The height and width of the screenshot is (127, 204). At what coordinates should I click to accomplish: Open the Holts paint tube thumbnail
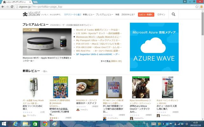(167, 87)
